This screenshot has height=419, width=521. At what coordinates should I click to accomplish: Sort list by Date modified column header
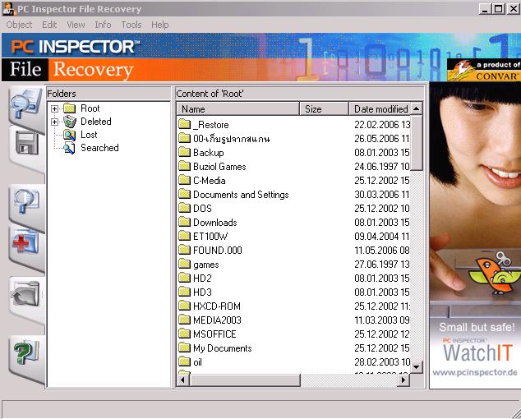coord(380,109)
